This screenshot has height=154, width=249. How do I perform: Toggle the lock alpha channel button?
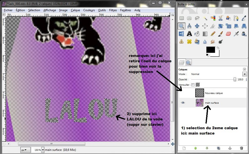pyautogui.click(x=198, y=85)
